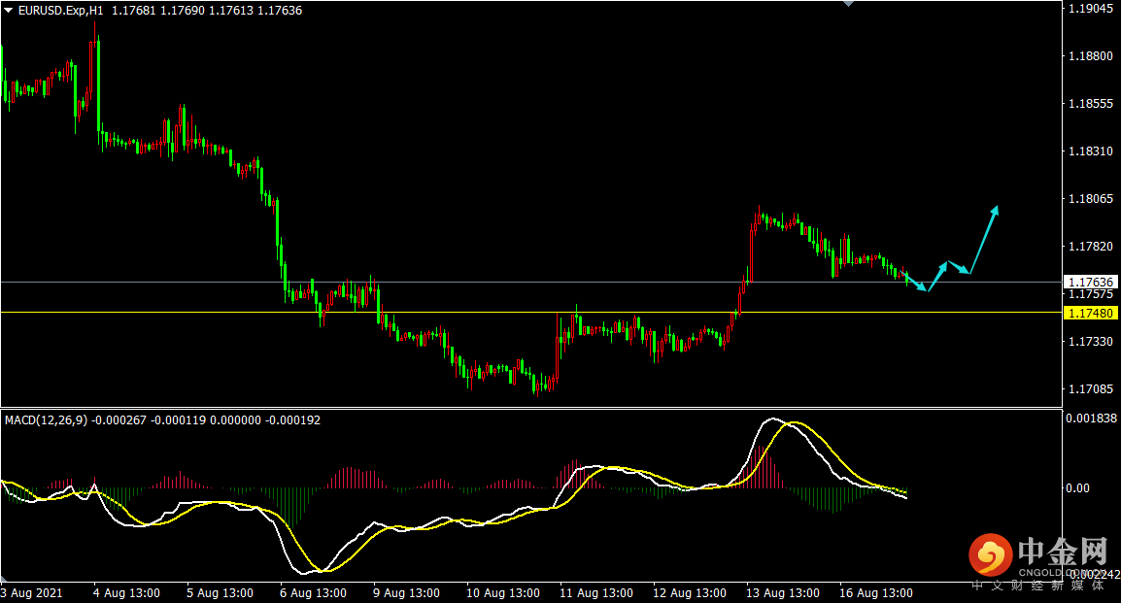Click the 11 Aug 13:00 time label
The width and height of the screenshot is (1121, 603).
[596, 593]
